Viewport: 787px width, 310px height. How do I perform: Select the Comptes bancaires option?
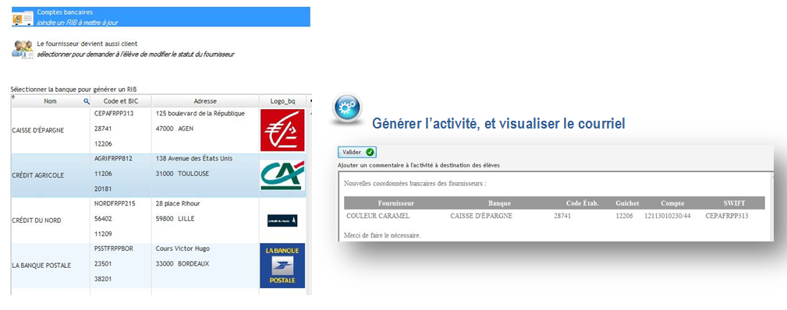(x=161, y=17)
